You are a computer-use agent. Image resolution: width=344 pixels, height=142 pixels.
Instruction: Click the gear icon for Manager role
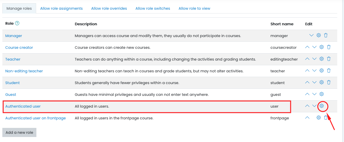coord(319,36)
